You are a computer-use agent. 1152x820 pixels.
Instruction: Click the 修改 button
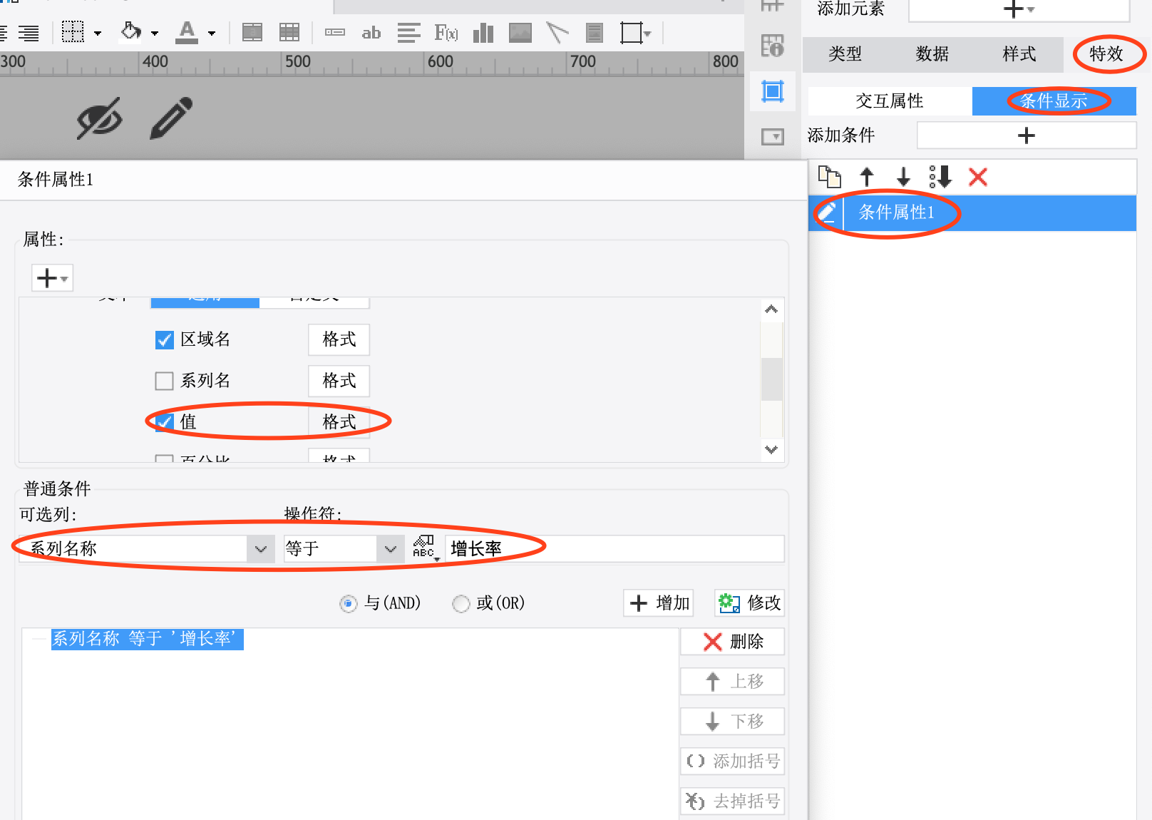point(750,603)
